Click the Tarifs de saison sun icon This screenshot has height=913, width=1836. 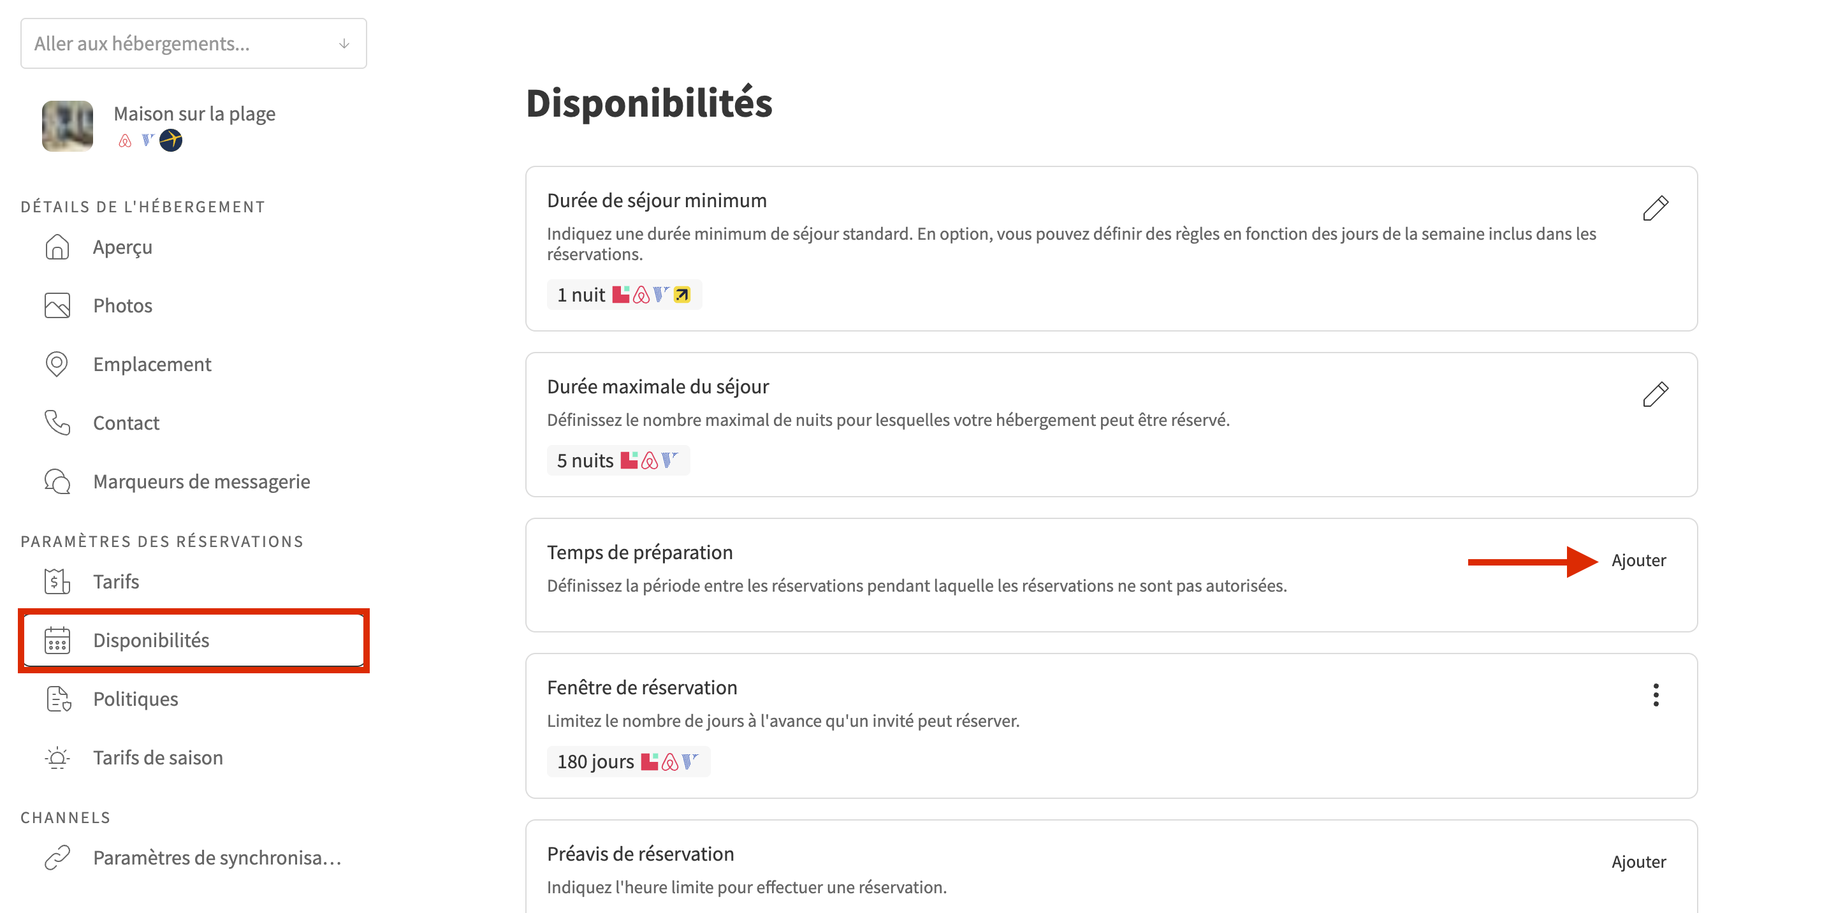pyautogui.click(x=57, y=757)
